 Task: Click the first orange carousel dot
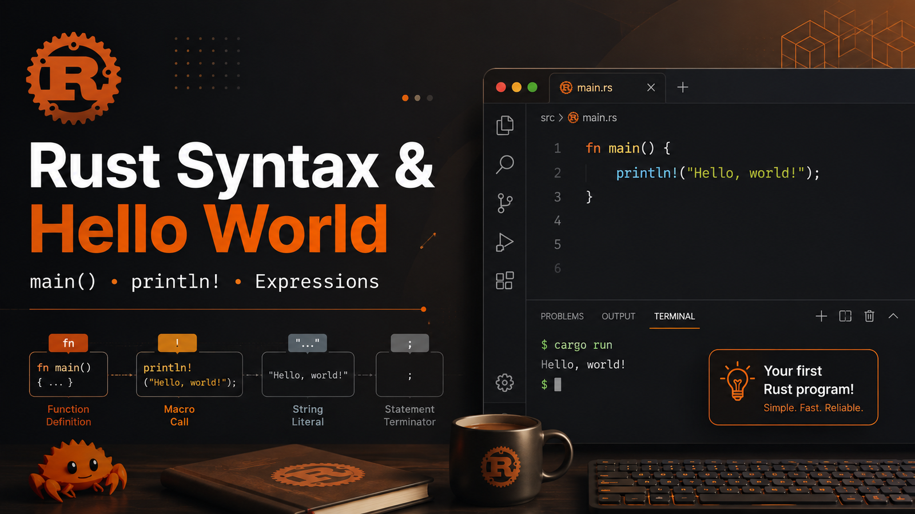coord(405,98)
